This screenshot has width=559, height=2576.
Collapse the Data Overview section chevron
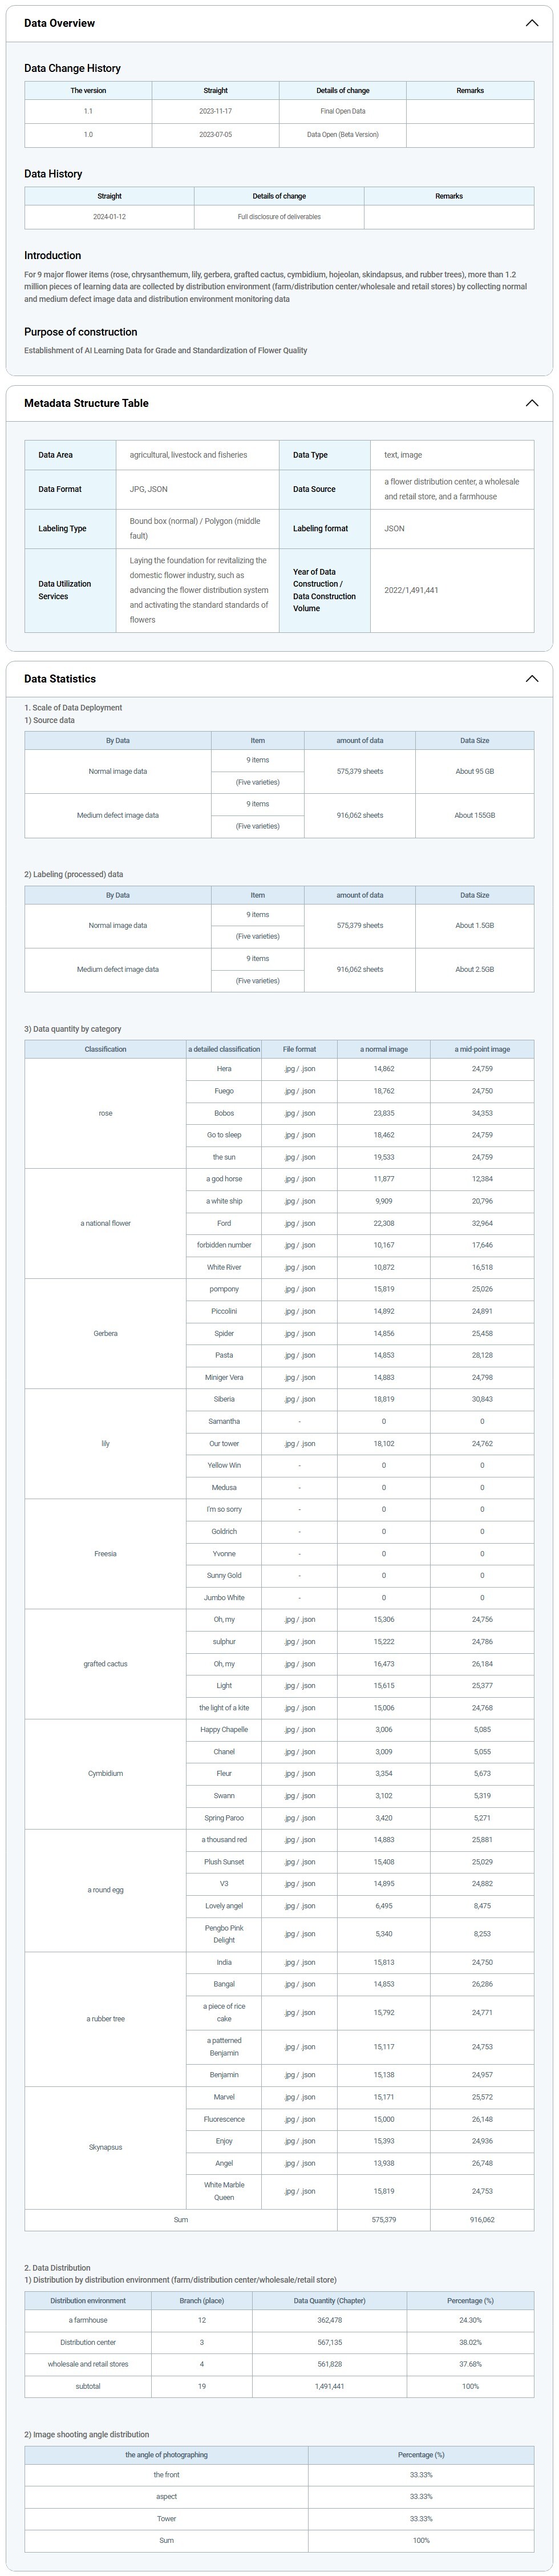pyautogui.click(x=531, y=23)
